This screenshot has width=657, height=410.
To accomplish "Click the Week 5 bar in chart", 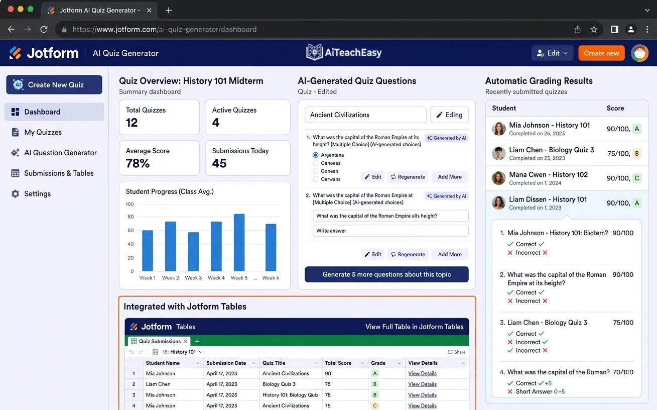I will pyautogui.click(x=239, y=243).
